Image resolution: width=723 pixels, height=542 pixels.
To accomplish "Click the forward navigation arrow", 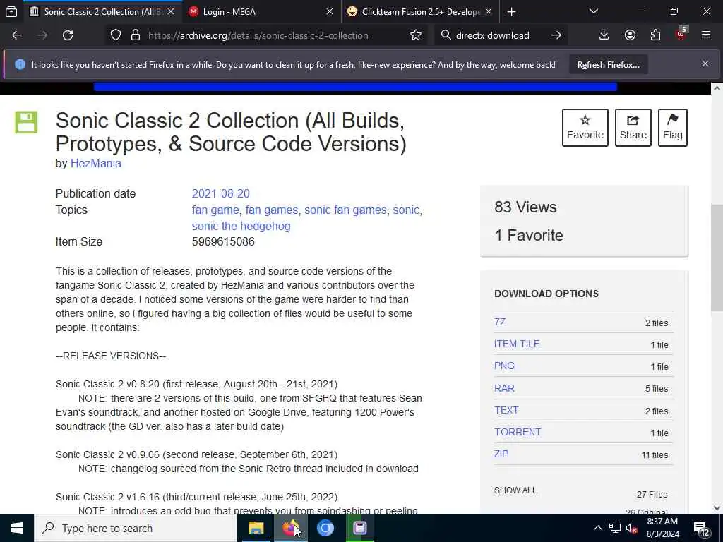I will pos(42,35).
